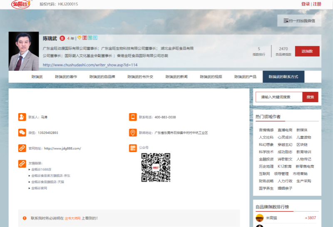Screen dimensions: 333x227
Task: Click the red 搜索 button
Action: [x=310, y=97]
